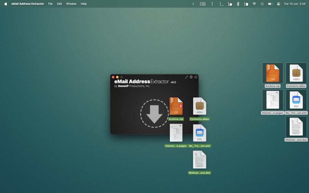The width and height of the screenshot is (309, 193).
Task: Open the wrench tools icon in the Extractor window
Action: pos(186,77)
